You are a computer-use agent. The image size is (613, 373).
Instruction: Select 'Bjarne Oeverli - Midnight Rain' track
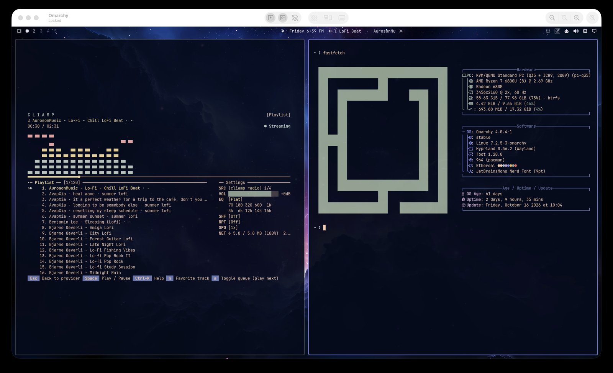tap(80, 273)
